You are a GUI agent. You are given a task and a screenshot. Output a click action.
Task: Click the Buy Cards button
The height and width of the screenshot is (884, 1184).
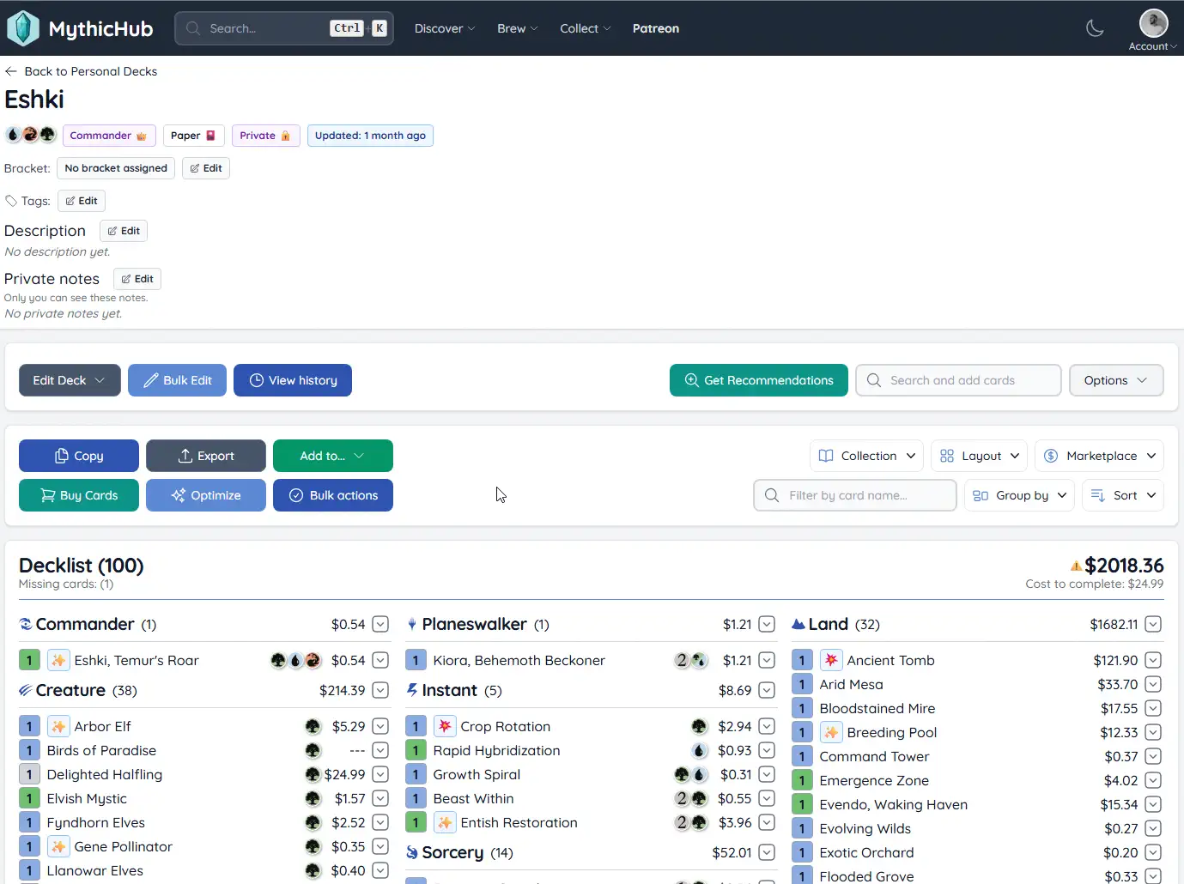[79, 495]
